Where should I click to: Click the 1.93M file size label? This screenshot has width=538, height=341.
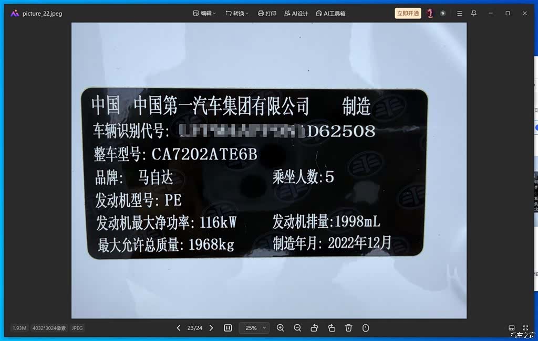point(19,328)
